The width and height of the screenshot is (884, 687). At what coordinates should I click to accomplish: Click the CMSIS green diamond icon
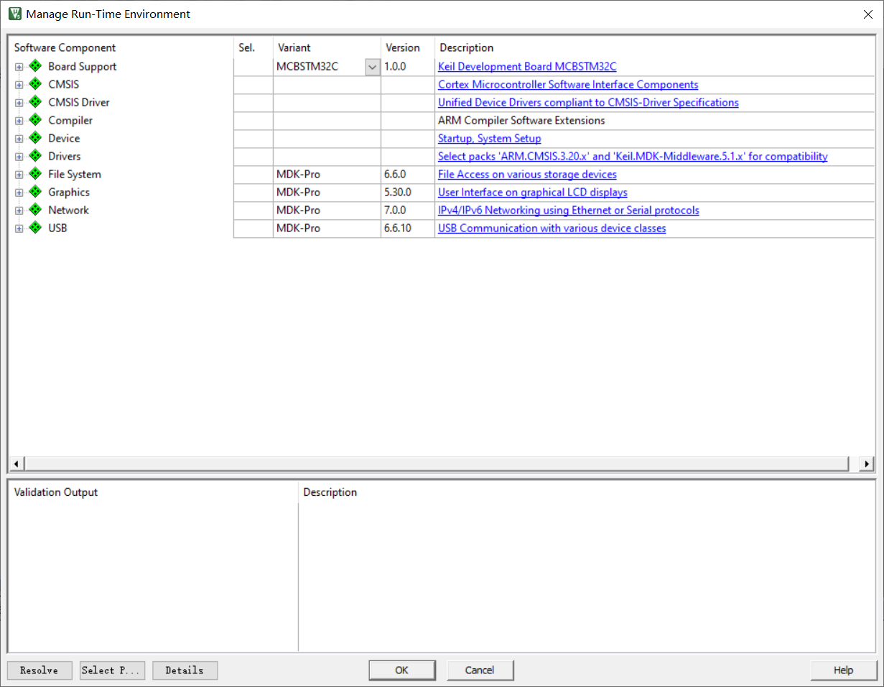[x=35, y=84]
